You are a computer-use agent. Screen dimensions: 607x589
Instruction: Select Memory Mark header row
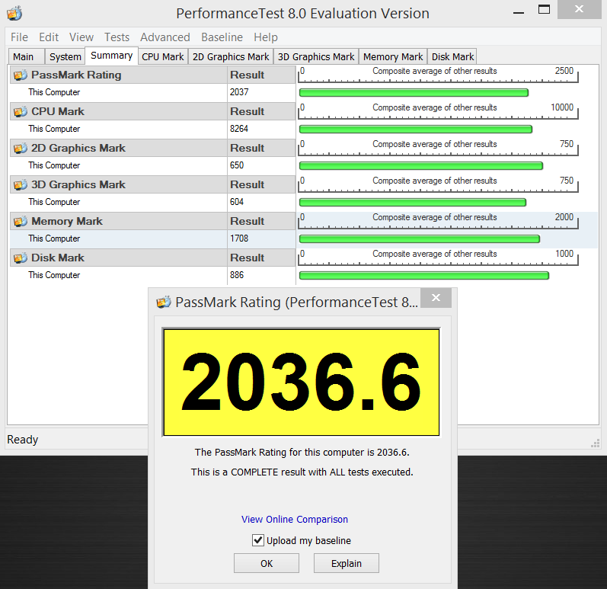153,221
